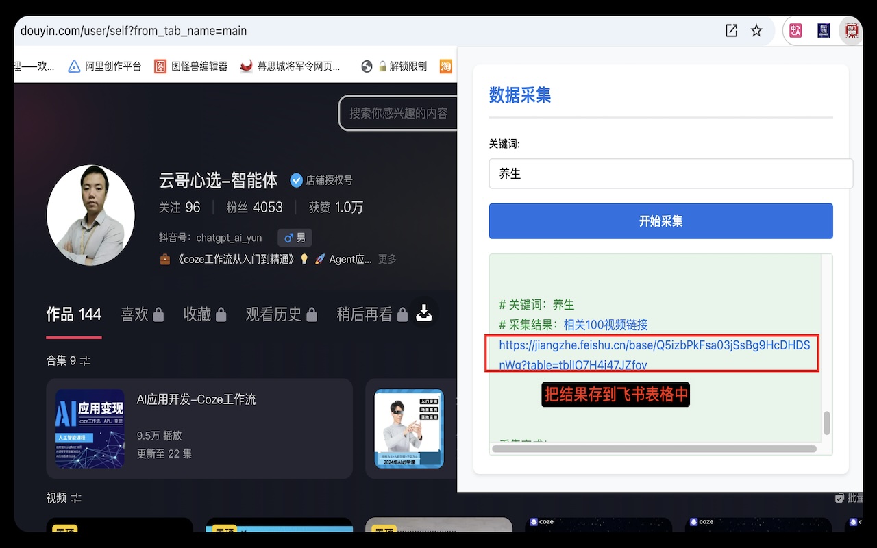877x548 pixels.
Task: Click the verified checkmark next to 店铺授权号
Action: pos(296,181)
